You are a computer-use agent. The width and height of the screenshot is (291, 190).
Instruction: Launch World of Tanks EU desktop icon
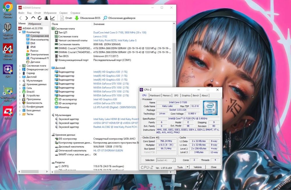coord(8,31)
